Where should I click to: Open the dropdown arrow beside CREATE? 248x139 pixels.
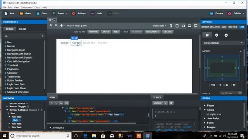pyautogui.click(x=165, y=103)
